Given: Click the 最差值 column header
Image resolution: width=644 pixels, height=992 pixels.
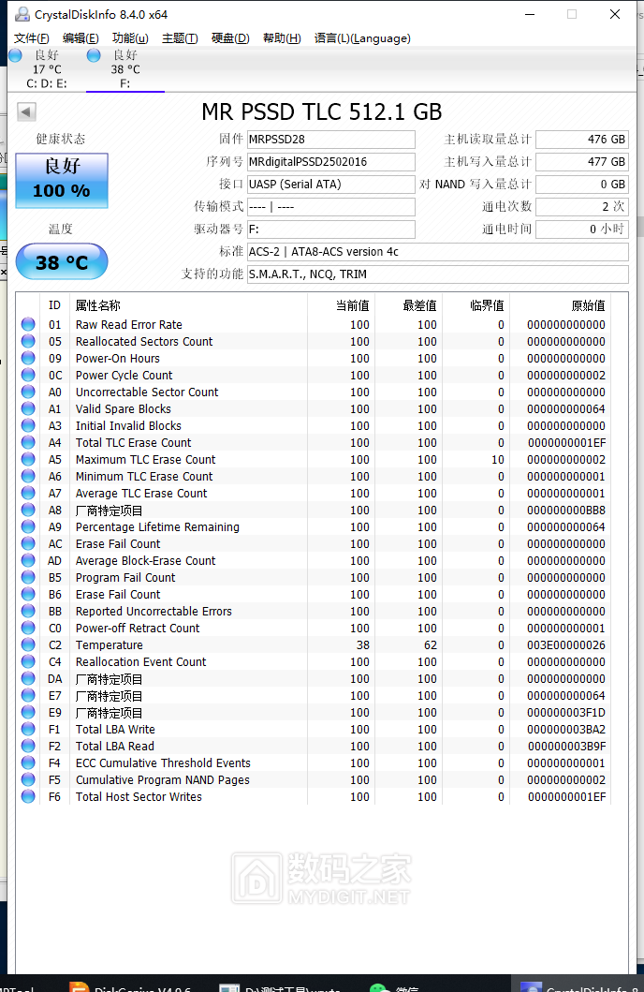Looking at the screenshot, I should click(419, 305).
